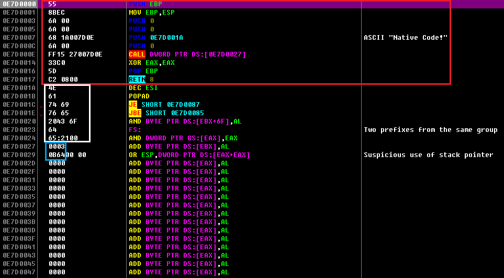Click the CALL DWORD PTR DS:[0E7D0027] instruction
The width and height of the screenshot is (504, 278).
pos(187,54)
